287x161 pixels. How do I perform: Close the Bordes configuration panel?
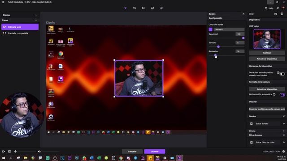[244, 14]
